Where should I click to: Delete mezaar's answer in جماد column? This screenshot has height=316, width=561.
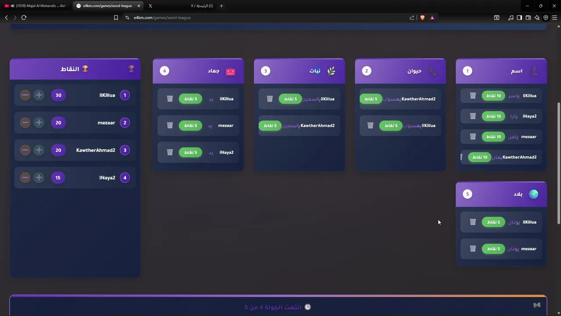[x=170, y=126]
